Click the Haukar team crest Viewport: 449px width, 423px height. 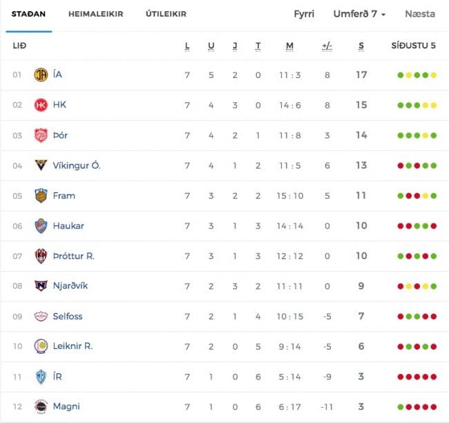[x=41, y=226]
